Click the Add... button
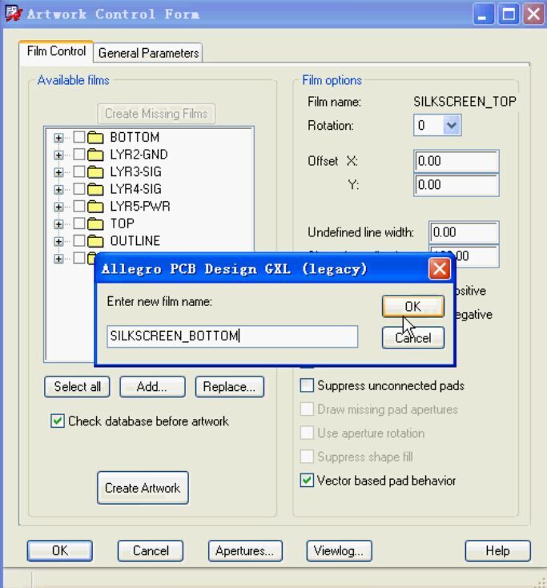547x588 pixels. (152, 387)
